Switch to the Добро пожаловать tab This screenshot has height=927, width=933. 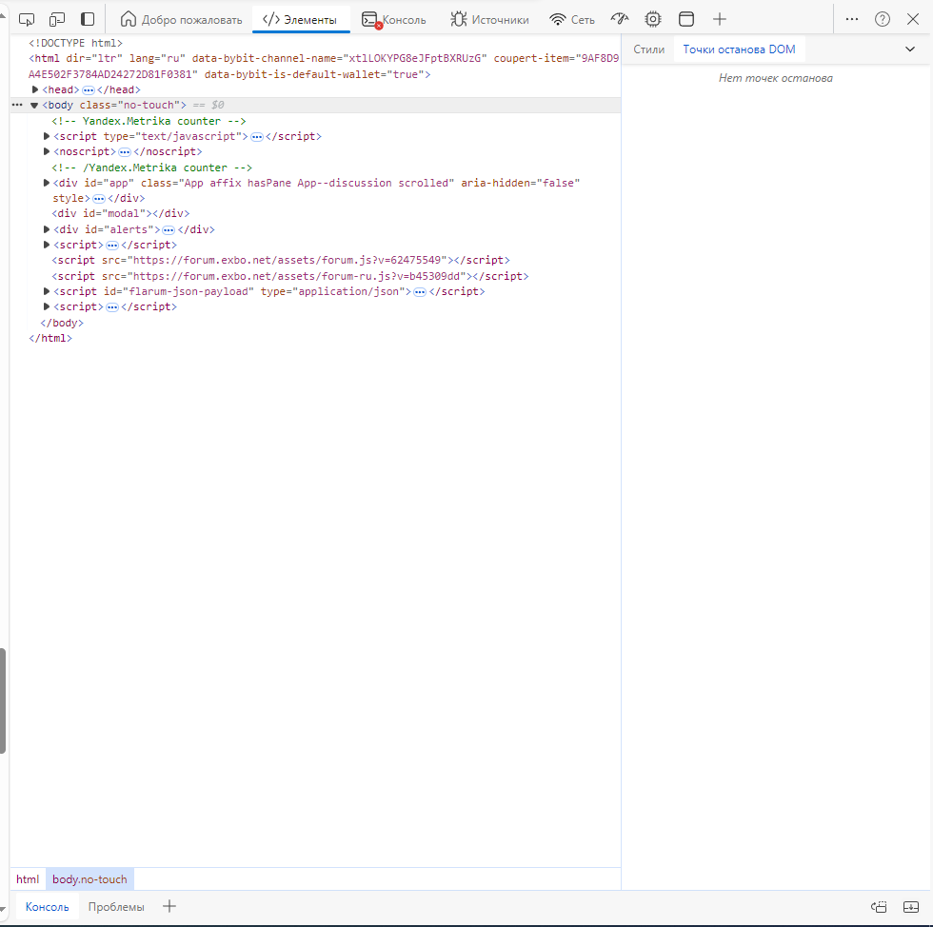[181, 20]
